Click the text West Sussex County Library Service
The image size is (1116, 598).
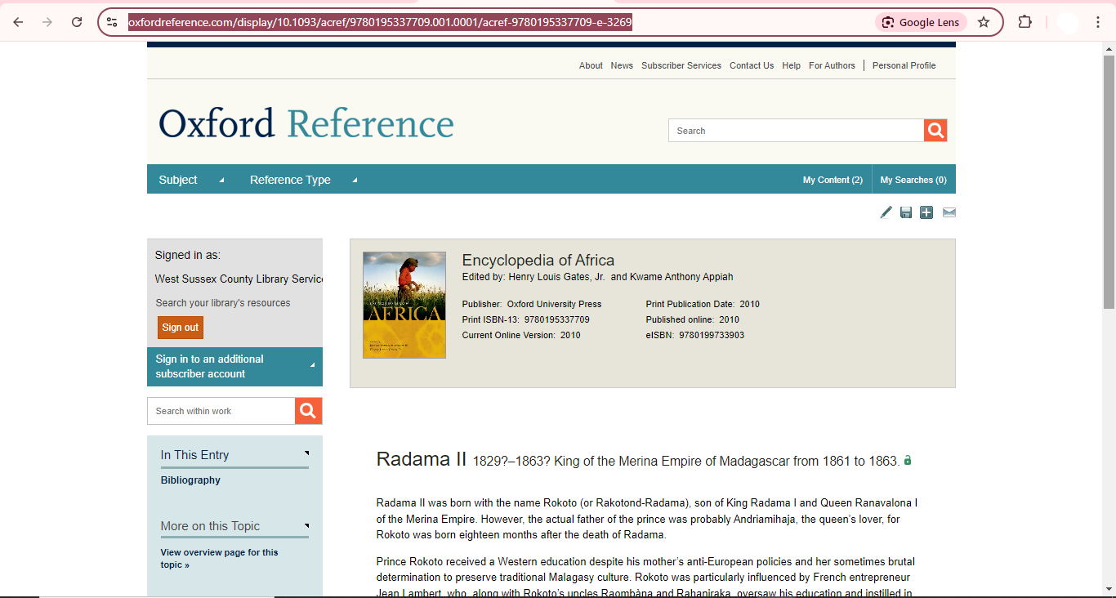coord(239,279)
